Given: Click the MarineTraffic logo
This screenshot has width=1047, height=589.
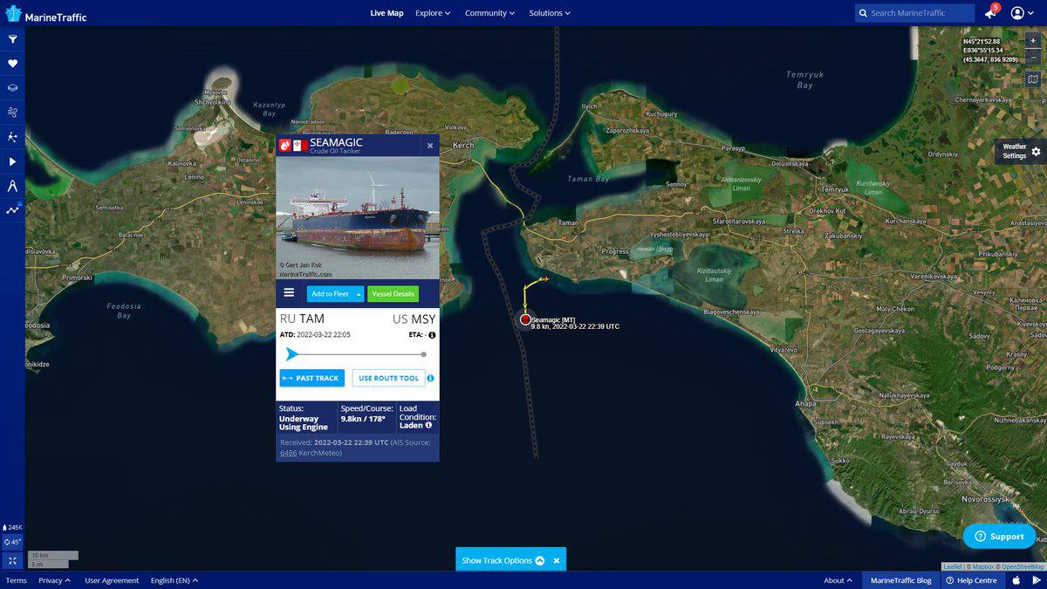Looking at the screenshot, I should (46, 14).
